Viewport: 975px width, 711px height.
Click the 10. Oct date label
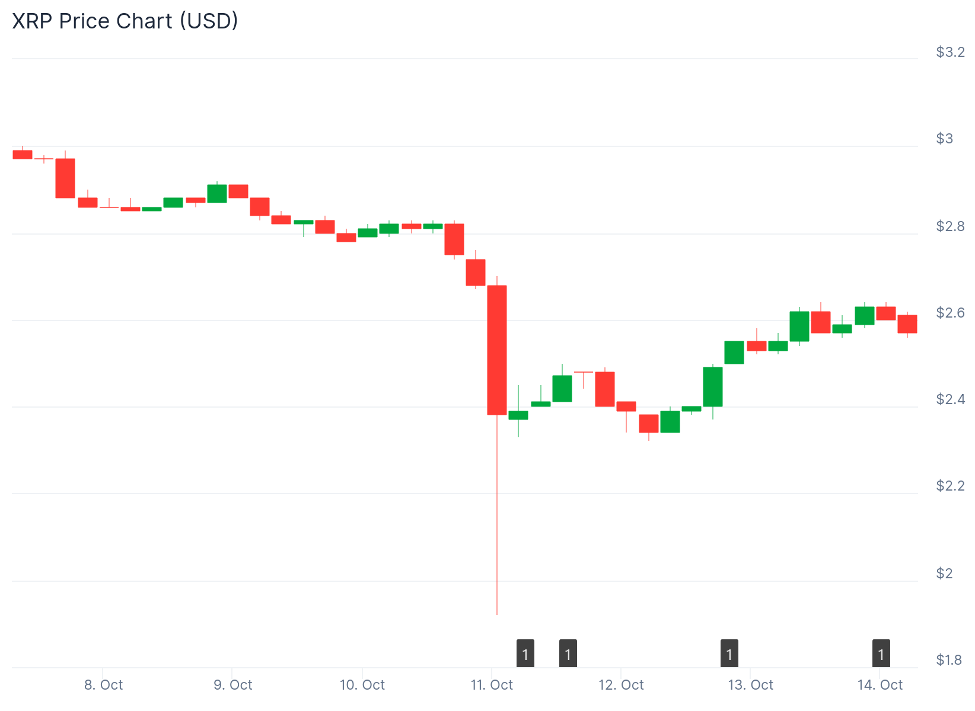[x=362, y=686]
